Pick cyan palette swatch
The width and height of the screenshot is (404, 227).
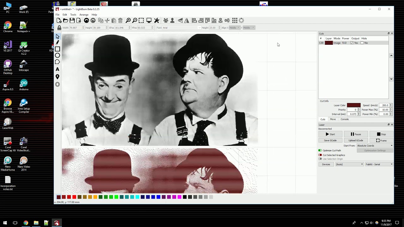click(137, 197)
